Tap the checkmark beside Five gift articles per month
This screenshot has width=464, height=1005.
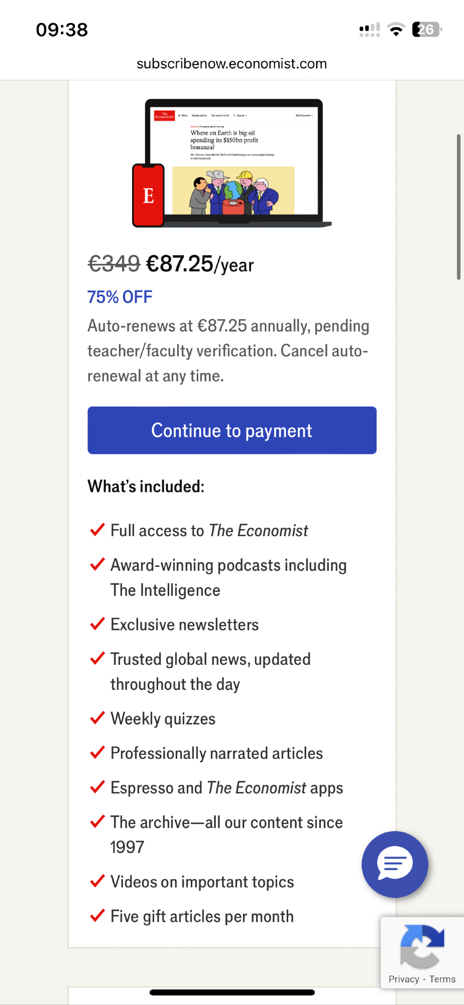[97, 916]
